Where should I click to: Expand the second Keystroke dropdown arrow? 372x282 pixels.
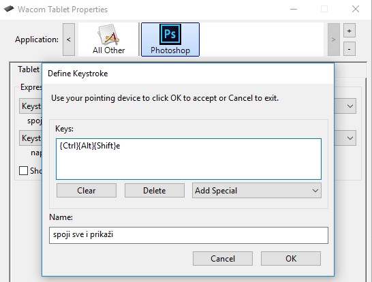click(x=350, y=138)
